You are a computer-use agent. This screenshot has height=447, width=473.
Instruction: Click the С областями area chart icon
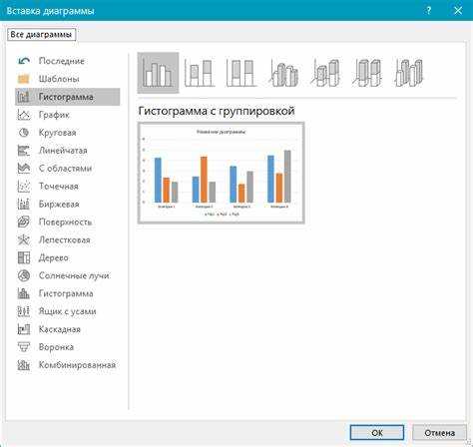coord(24,169)
